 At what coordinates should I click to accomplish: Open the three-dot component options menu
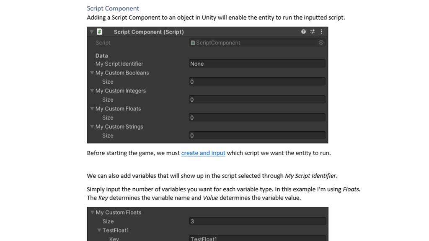(321, 32)
